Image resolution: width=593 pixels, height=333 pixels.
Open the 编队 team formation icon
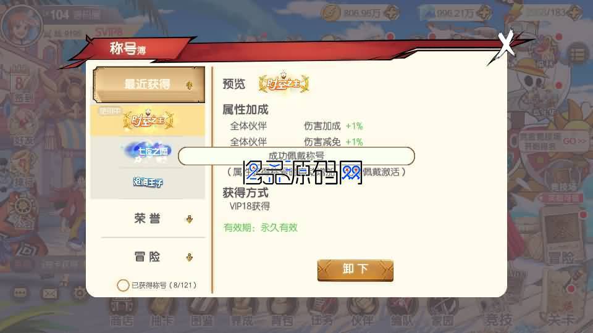[x=402, y=313]
